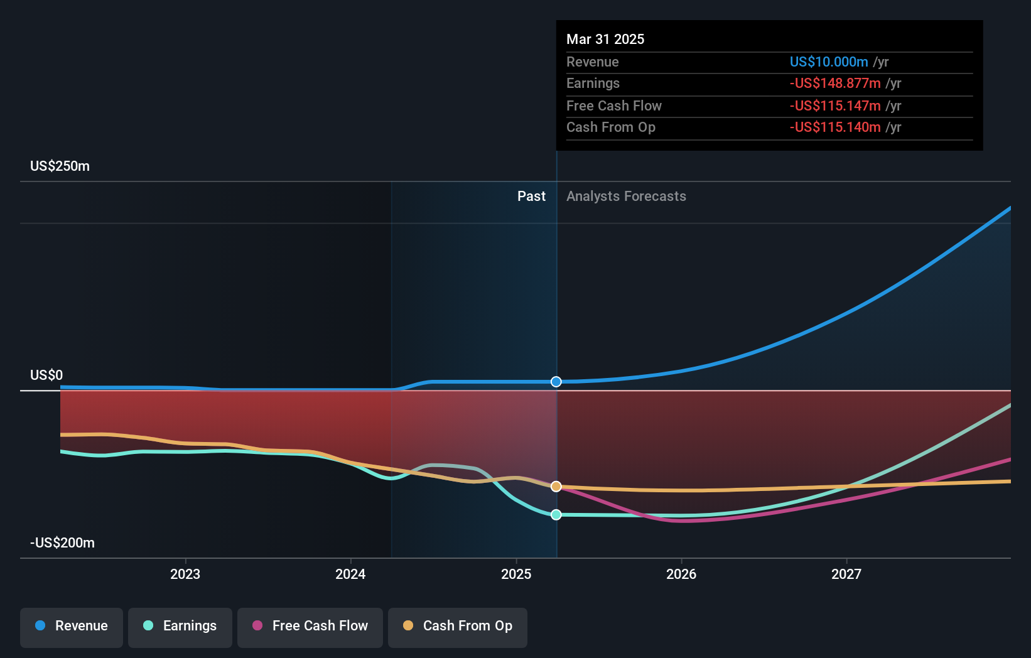Click the Revenue row label in tooltip
The image size is (1031, 658).
coord(592,62)
